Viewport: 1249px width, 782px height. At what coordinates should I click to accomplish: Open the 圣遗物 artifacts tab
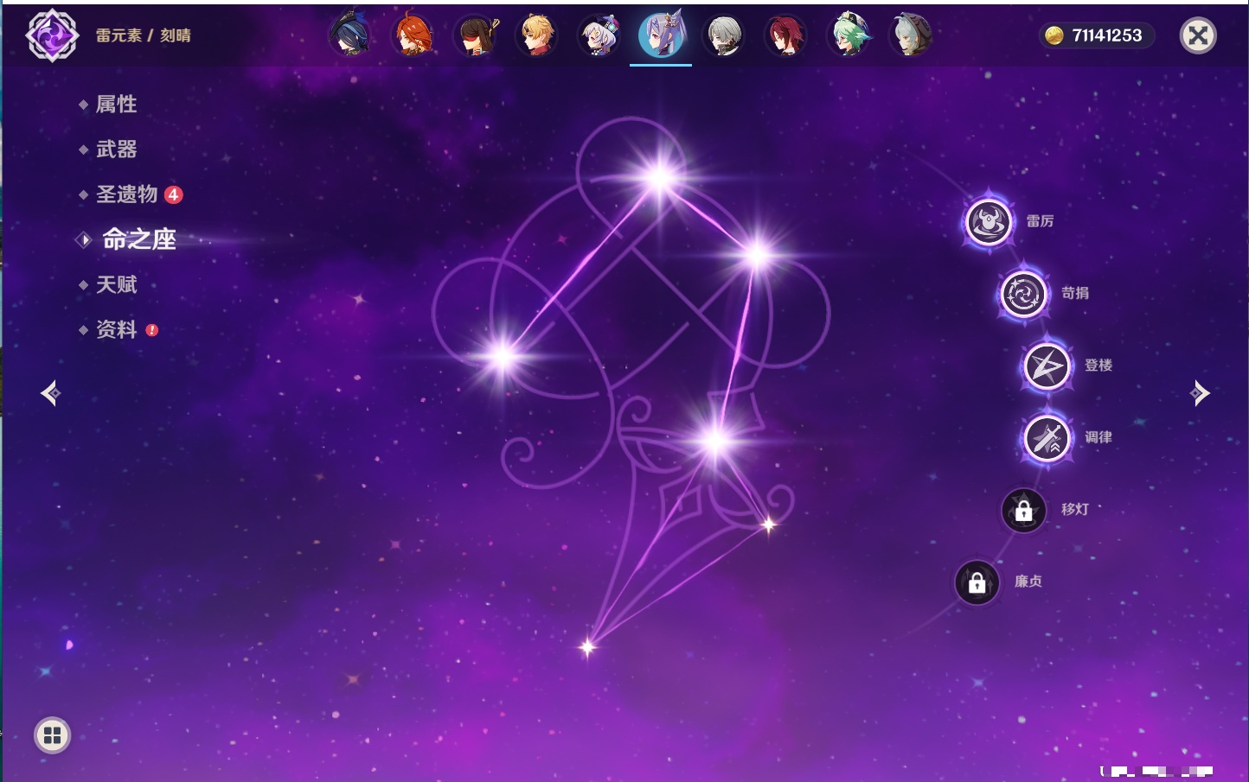(126, 194)
